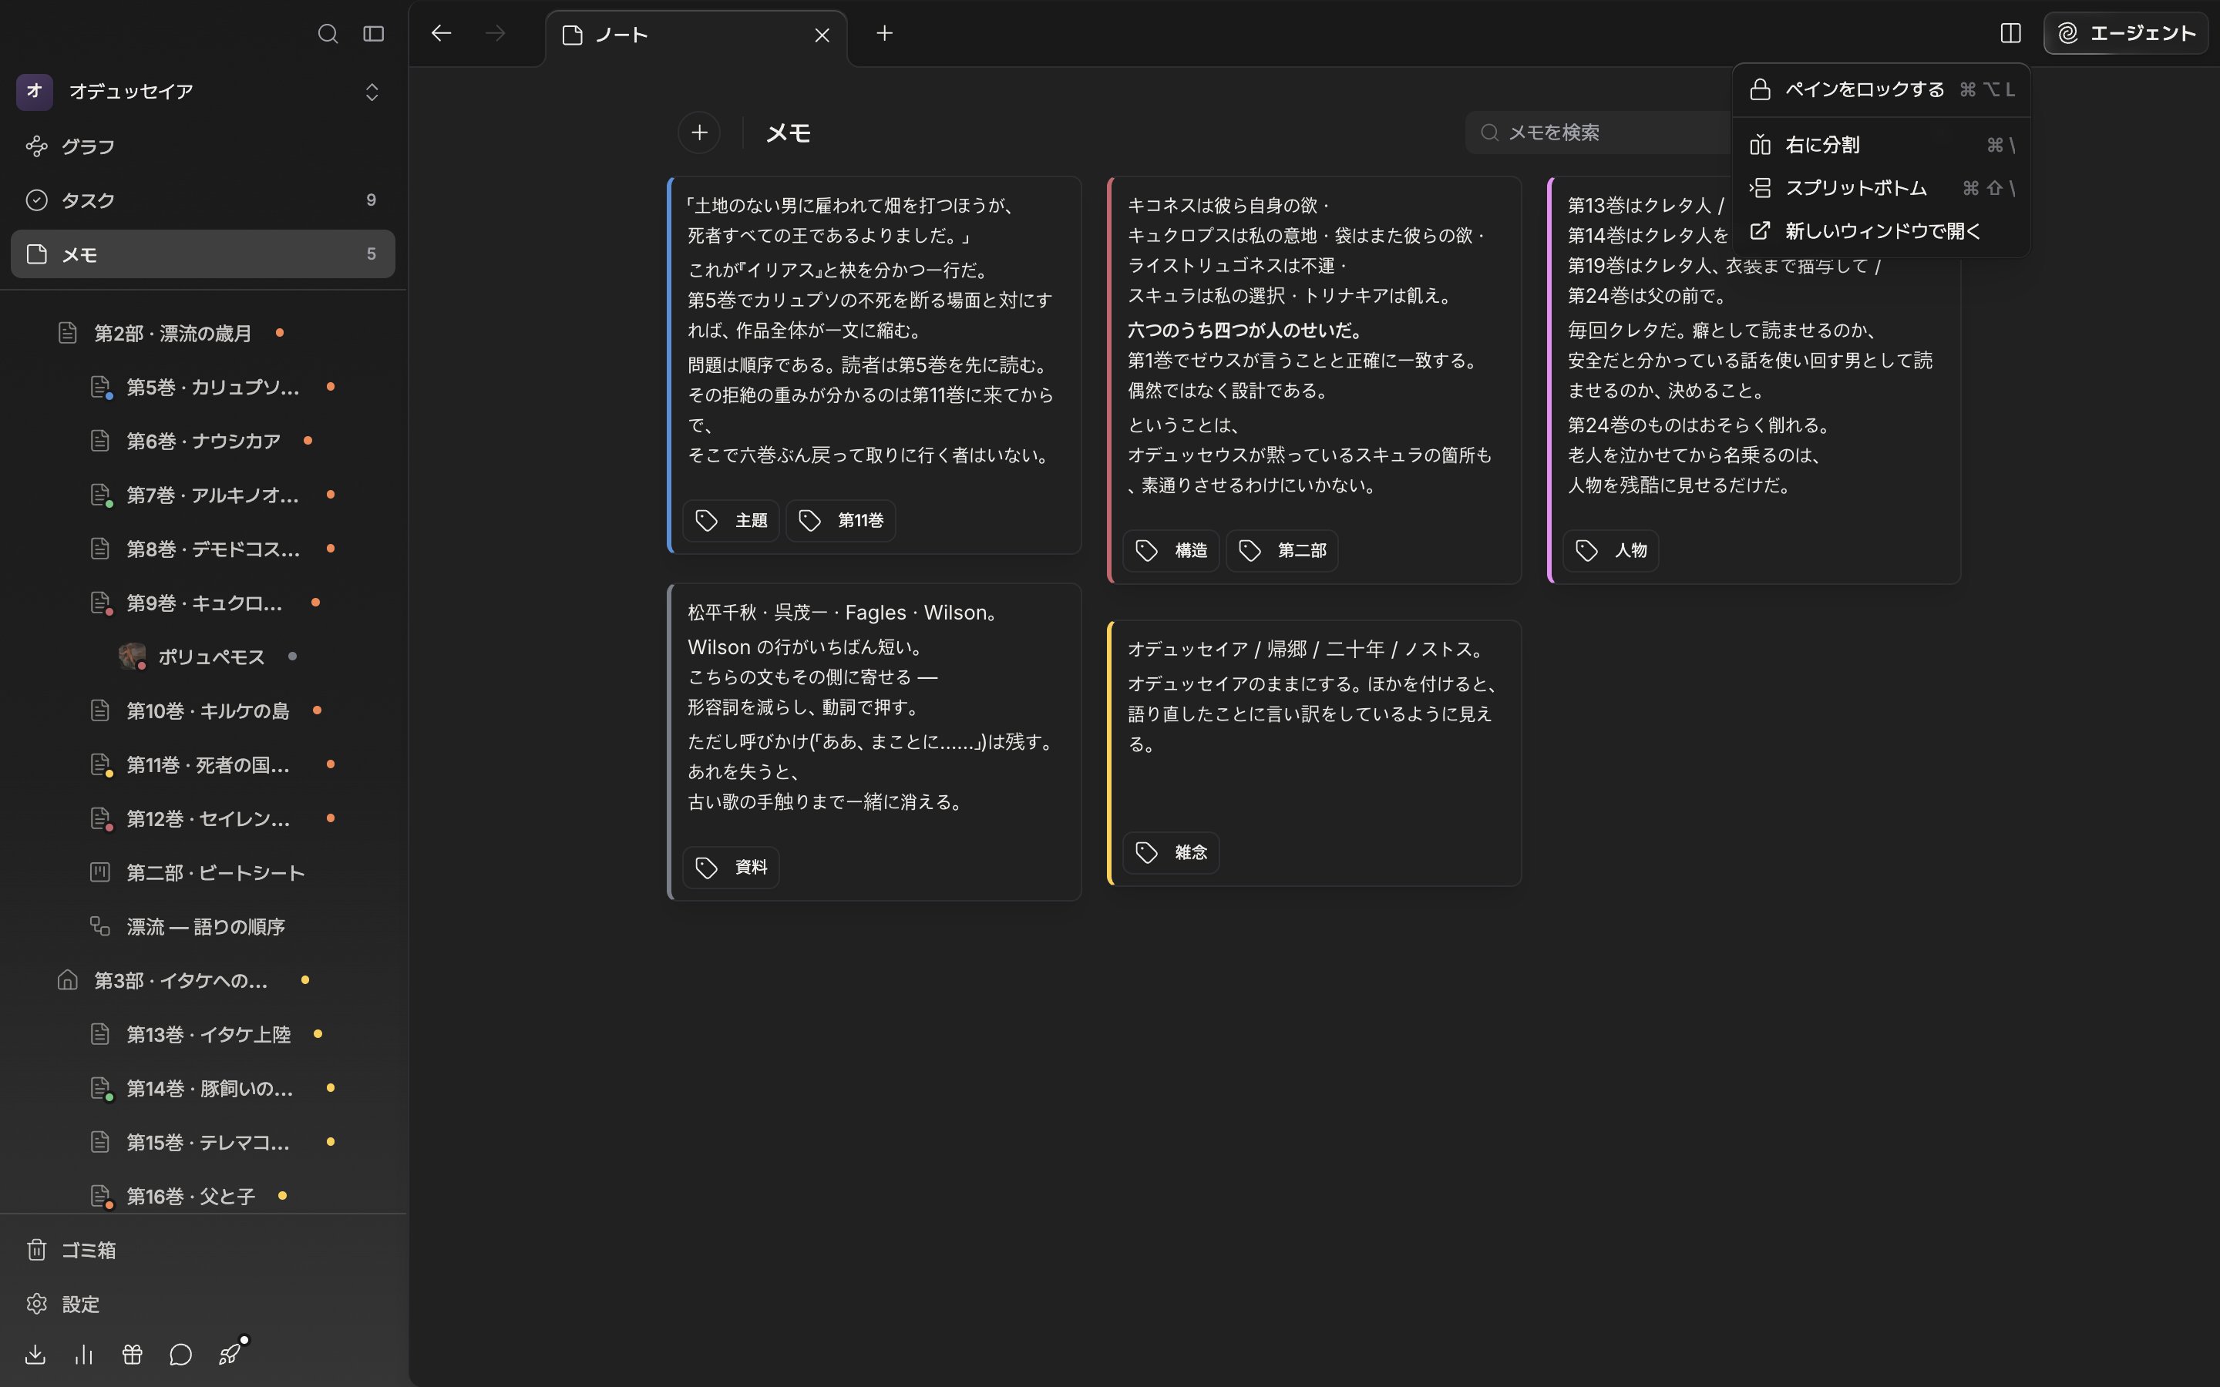Screen dimensions: 2220x1387
Task: Open the エージェント panel
Action: 2125,34
